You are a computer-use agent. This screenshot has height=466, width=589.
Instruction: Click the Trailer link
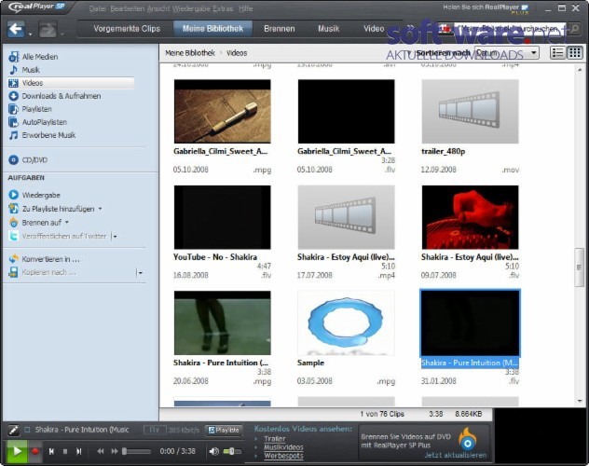click(275, 439)
